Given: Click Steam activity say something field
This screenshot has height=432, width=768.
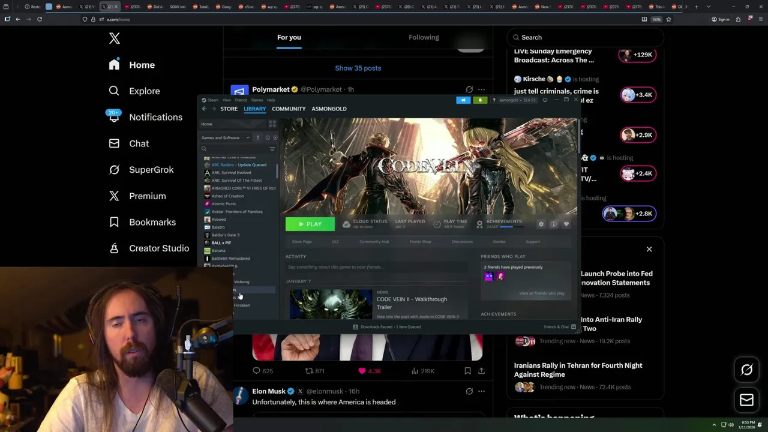Looking at the screenshot, I should (x=376, y=267).
